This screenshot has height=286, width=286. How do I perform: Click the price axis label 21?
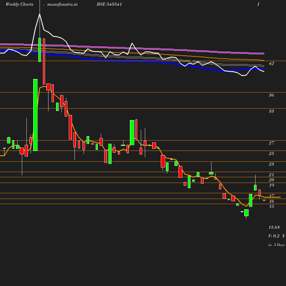coord(271,174)
